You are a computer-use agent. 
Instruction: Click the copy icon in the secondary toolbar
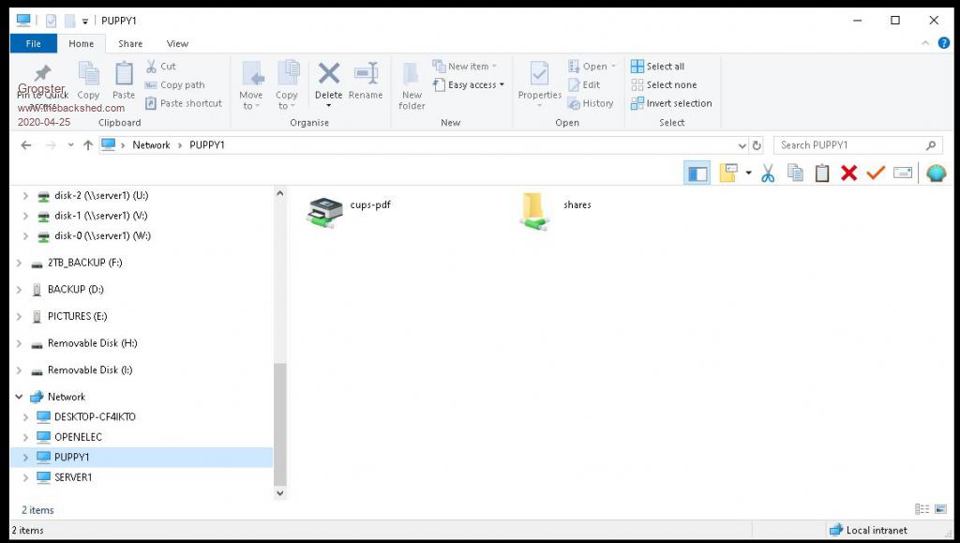point(795,173)
